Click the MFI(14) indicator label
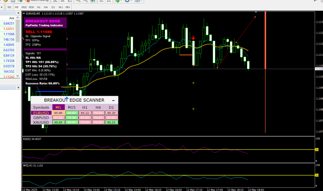 [33, 166]
